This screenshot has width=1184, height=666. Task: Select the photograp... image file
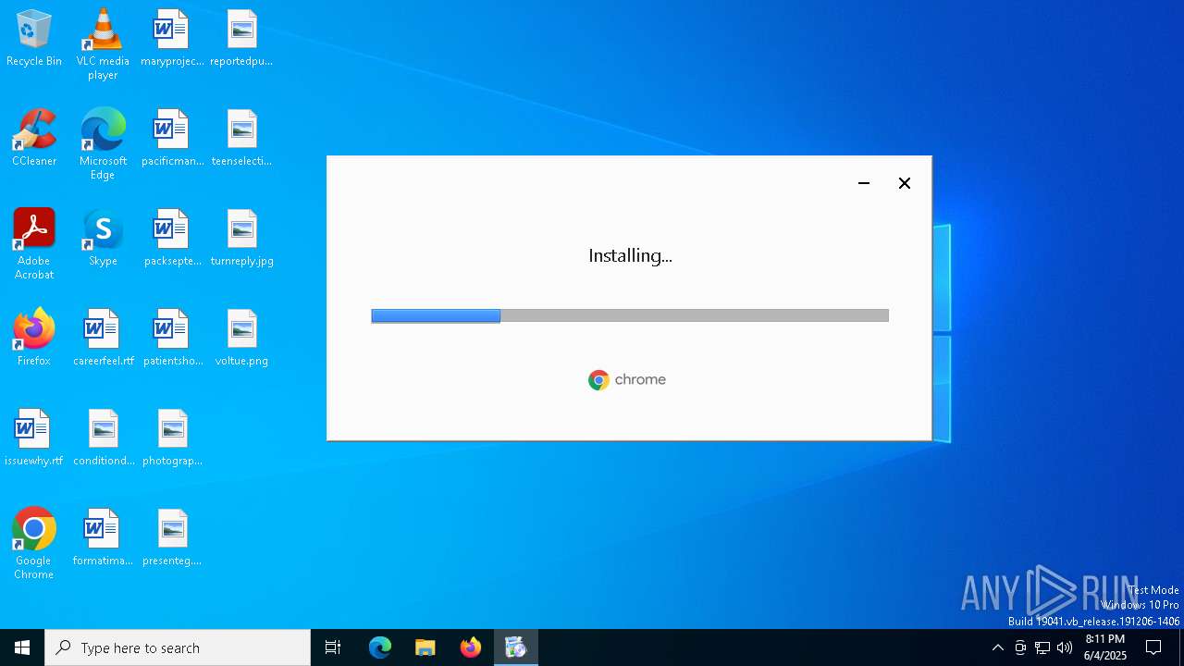(172, 438)
